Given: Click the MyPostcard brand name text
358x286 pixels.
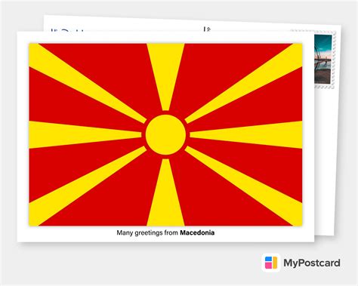Looking at the screenshot, I should pos(312,263).
